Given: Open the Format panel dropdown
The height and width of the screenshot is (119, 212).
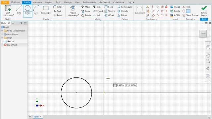Looking at the screenshot, I should tap(190, 19).
